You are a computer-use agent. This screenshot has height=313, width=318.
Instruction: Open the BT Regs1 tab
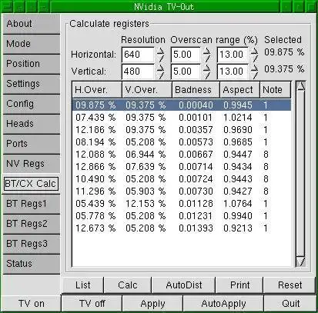[32, 204]
